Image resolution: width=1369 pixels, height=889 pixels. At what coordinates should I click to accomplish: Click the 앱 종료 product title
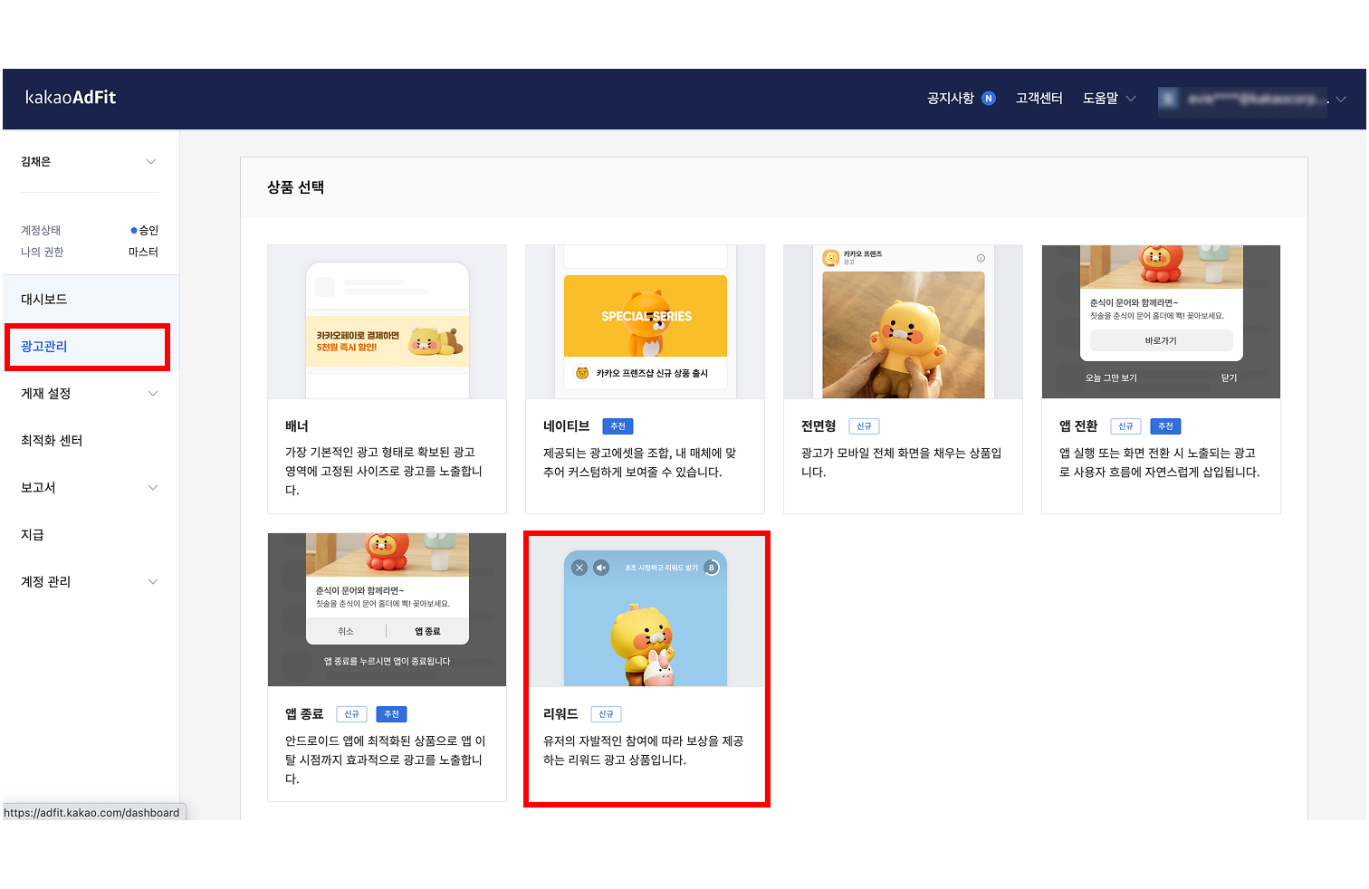(x=304, y=713)
